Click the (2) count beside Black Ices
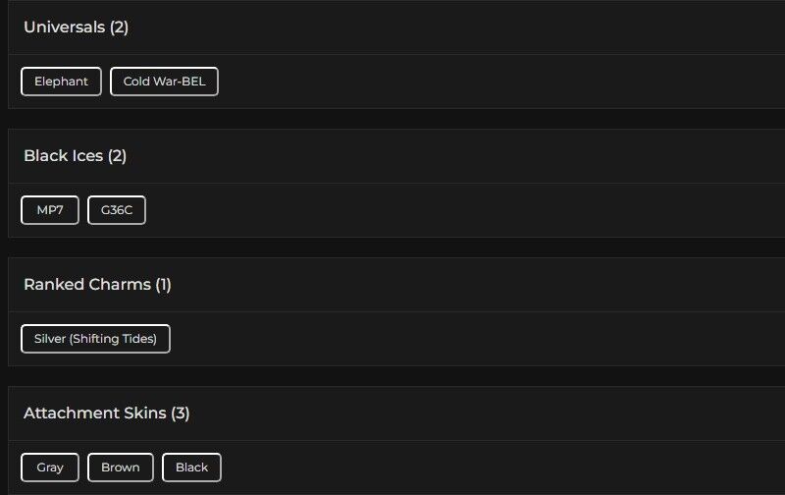Viewport: 785px width, 495px height. (x=117, y=155)
